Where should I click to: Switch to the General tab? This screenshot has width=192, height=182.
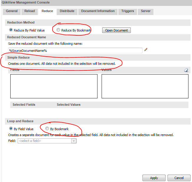pyautogui.click(x=12, y=11)
